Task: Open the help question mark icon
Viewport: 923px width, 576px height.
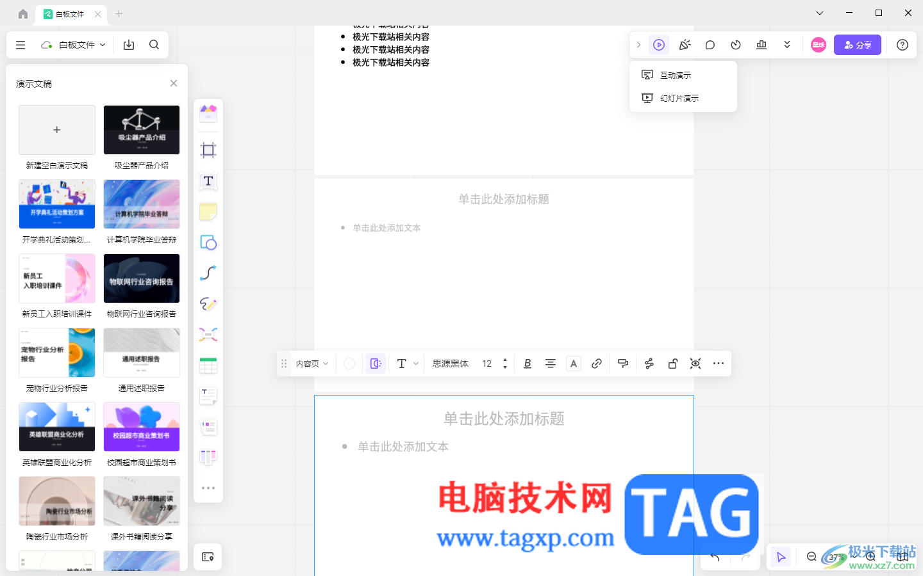Action: [x=902, y=45]
